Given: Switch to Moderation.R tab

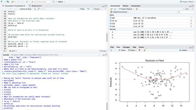Looking at the screenshot, I should point(37,6).
